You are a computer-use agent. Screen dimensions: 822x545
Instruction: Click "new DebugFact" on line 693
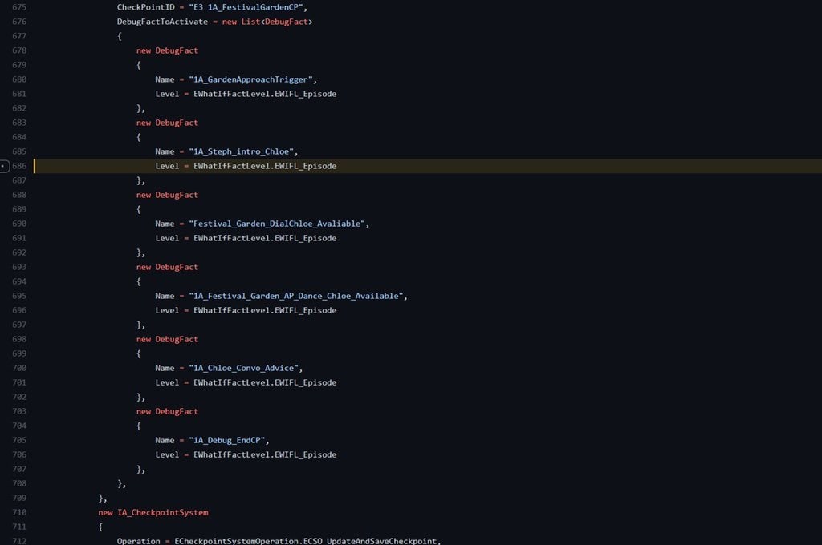(167, 267)
